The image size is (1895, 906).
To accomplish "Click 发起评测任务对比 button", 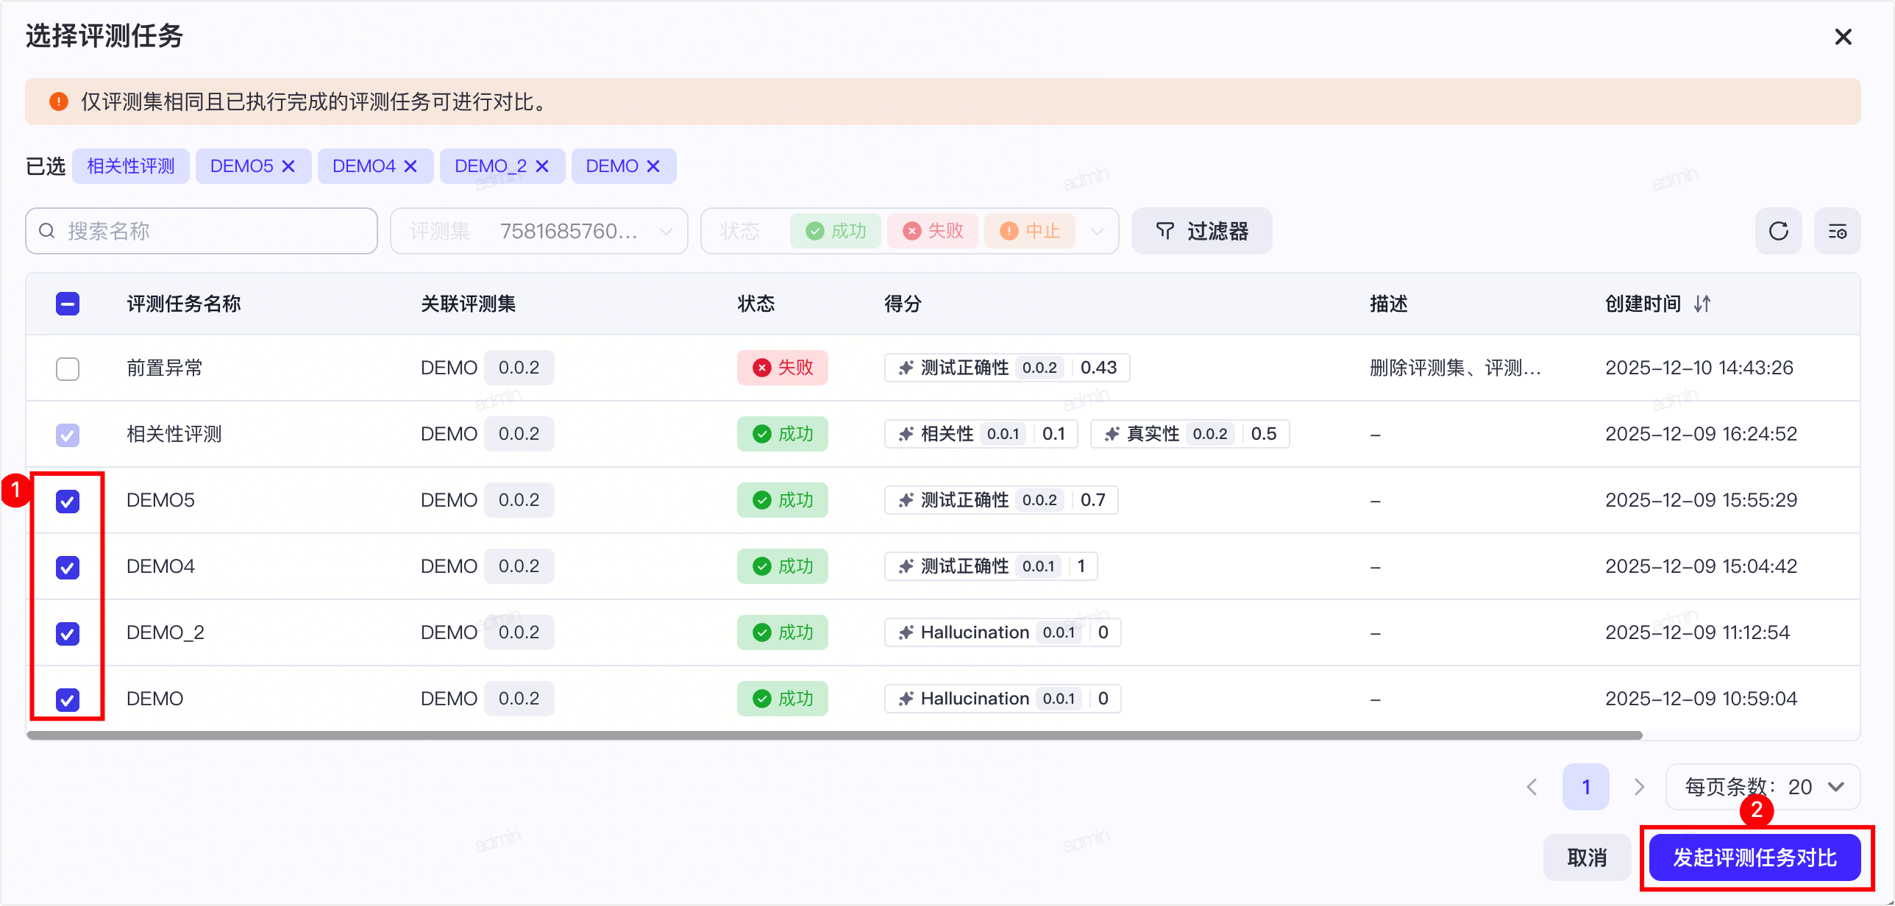I will tap(1754, 857).
